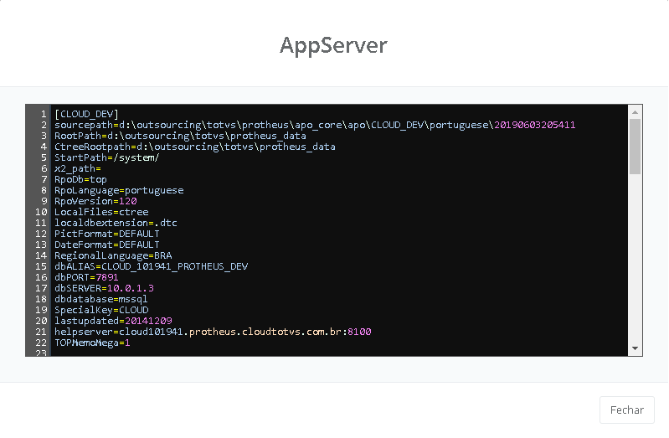Screen dimensions: 669x438
Task: Click the dbSERVER=10.0.1.3 line
Action: 104,288
